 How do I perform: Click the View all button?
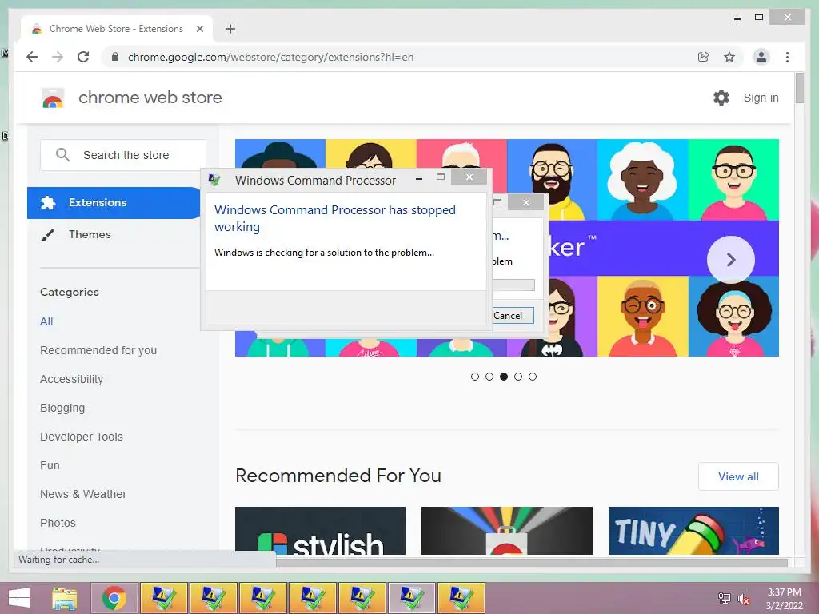pyautogui.click(x=738, y=476)
